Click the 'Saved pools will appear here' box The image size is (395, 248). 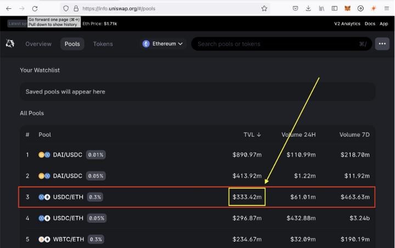point(198,92)
